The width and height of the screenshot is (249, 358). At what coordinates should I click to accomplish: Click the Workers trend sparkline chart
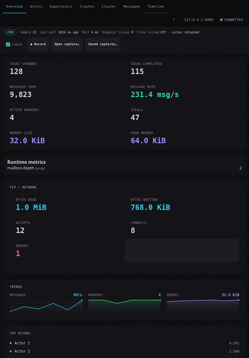pyautogui.click(x=124, y=307)
